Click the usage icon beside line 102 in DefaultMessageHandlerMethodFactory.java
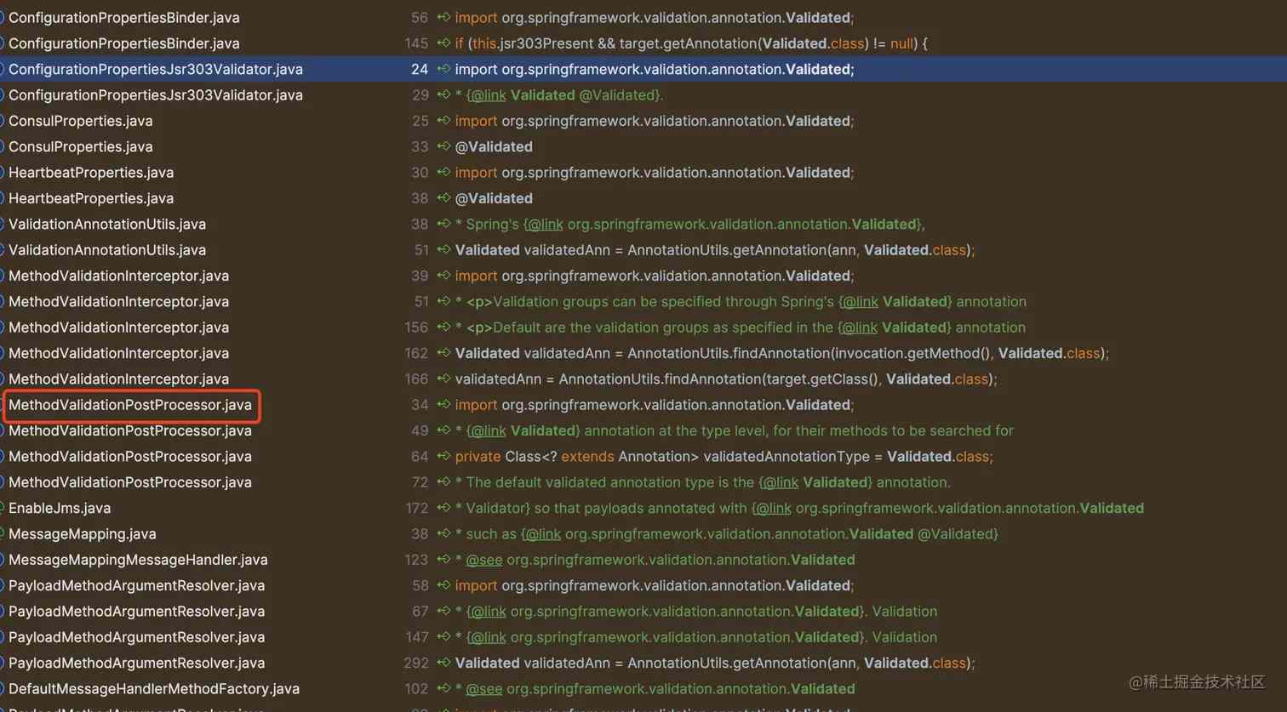 click(443, 688)
